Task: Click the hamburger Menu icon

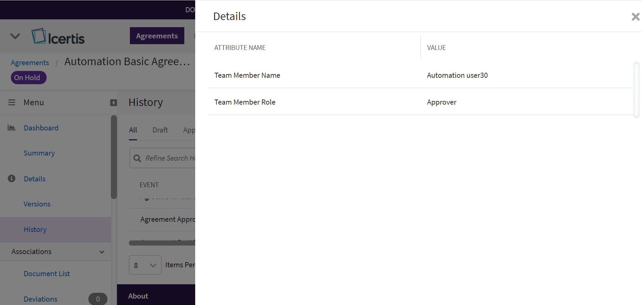Action: click(12, 103)
